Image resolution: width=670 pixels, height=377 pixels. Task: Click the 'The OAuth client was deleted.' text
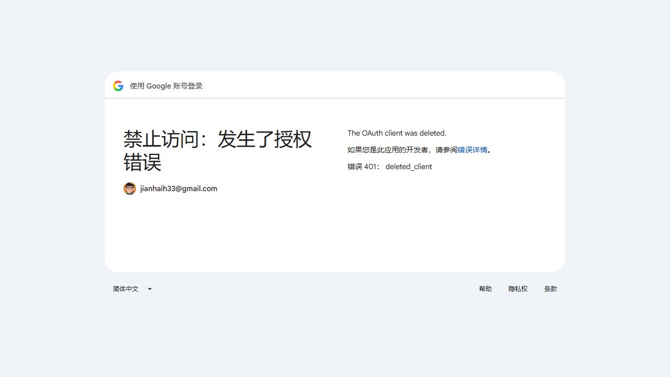pos(397,133)
